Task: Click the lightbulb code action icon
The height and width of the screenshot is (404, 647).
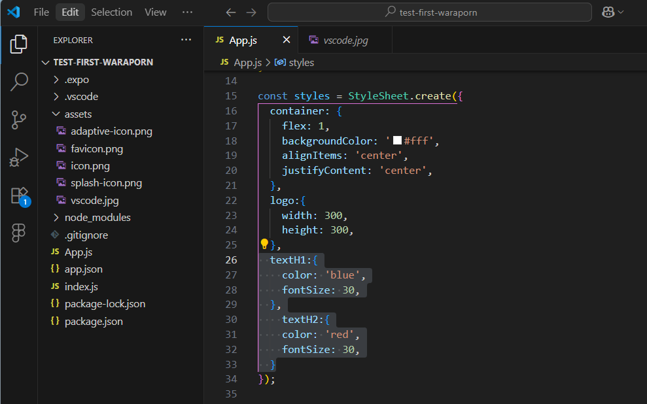Action: point(264,244)
